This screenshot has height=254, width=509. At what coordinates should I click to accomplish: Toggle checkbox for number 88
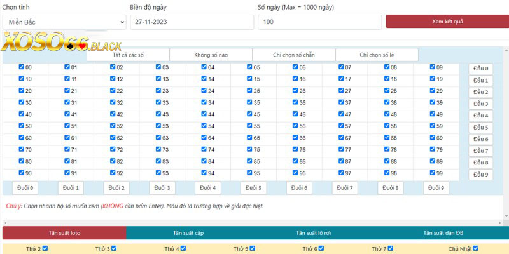click(x=387, y=161)
